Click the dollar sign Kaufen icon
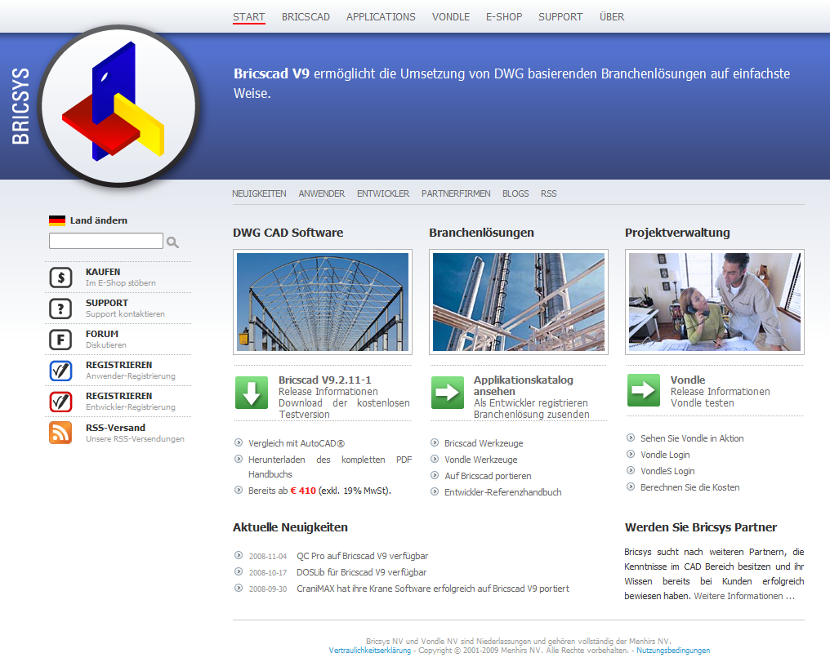The height and width of the screenshot is (671, 830). (61, 277)
